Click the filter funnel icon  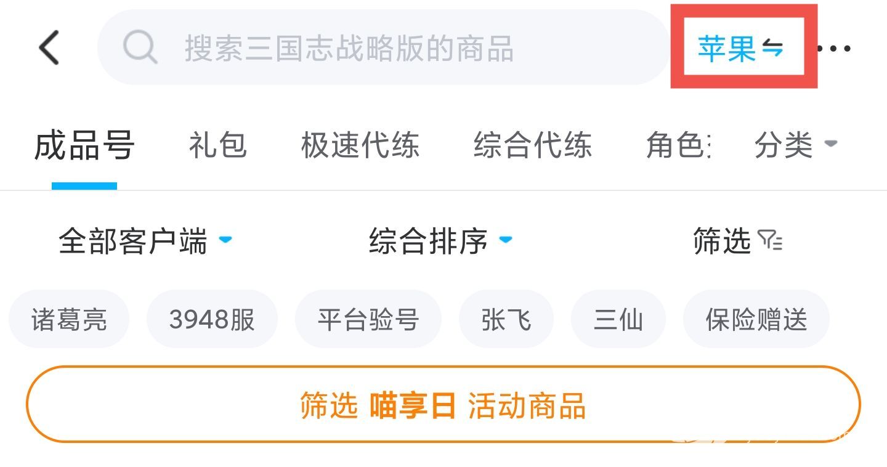[x=770, y=240]
